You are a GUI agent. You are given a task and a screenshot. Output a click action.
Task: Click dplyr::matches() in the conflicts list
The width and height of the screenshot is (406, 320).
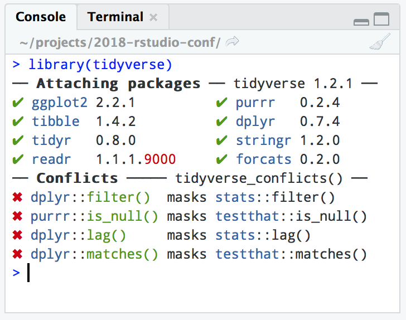click(94, 254)
